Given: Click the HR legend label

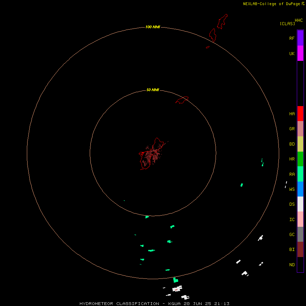Looking at the screenshot, I should (x=292, y=159).
